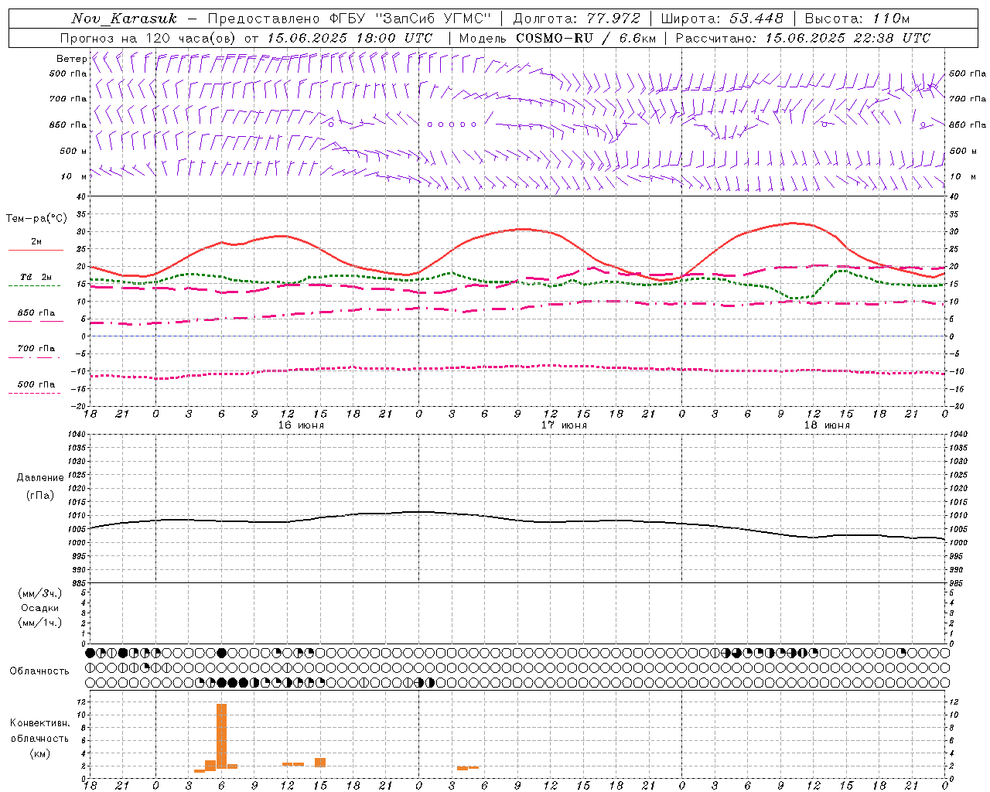This screenshot has height=792, width=990.
Task: Click the Конвективн. label
Action: 39,723
